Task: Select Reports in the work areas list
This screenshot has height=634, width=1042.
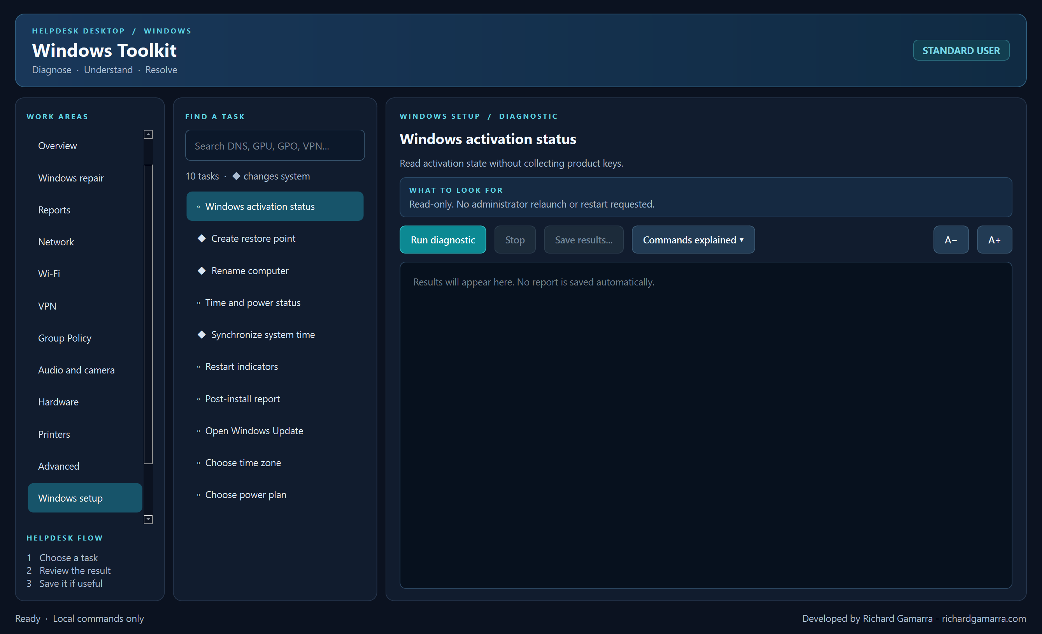Action: pyautogui.click(x=84, y=210)
